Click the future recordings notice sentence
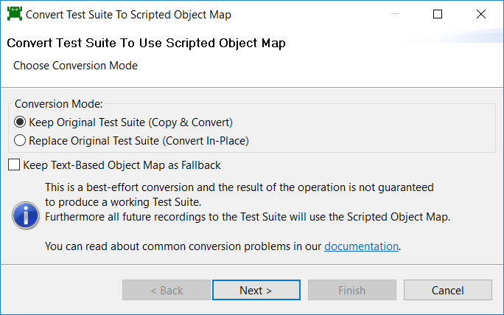This screenshot has height=315, width=504. coord(248,217)
